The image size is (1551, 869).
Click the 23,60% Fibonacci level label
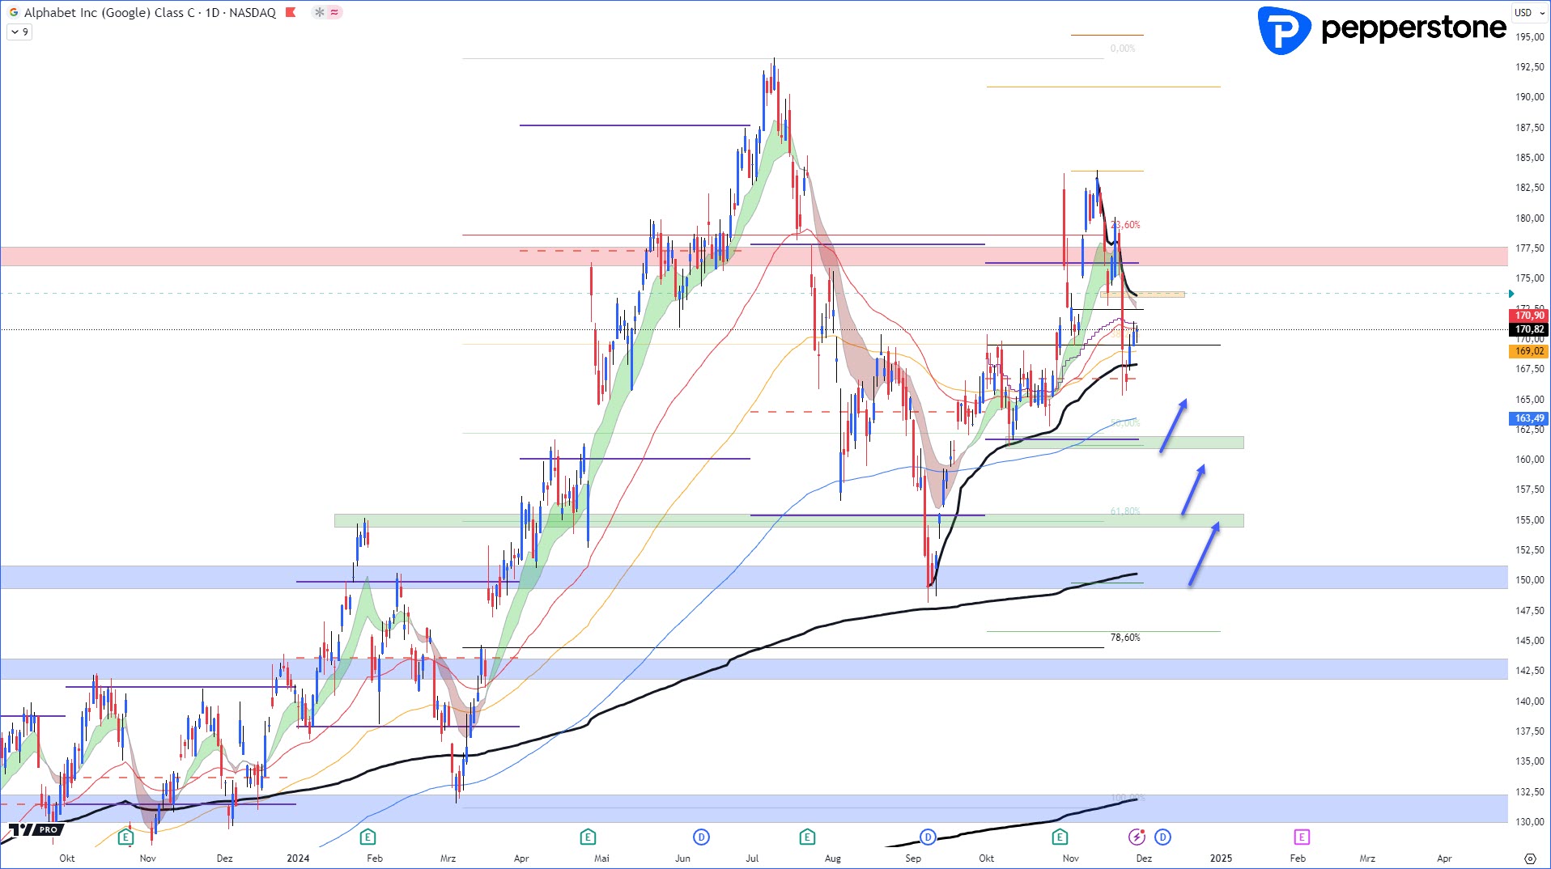coord(1125,225)
